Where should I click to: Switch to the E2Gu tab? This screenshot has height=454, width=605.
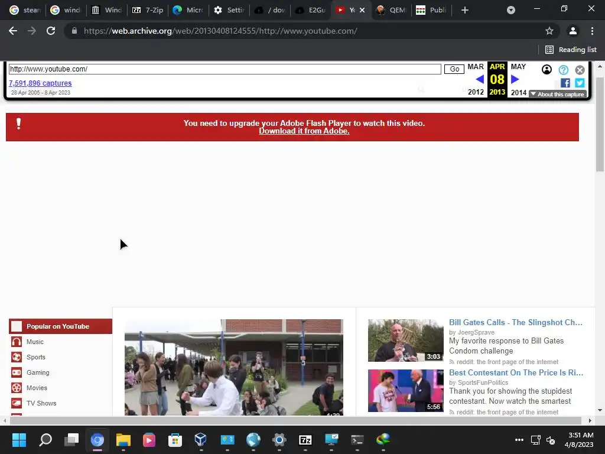311,10
